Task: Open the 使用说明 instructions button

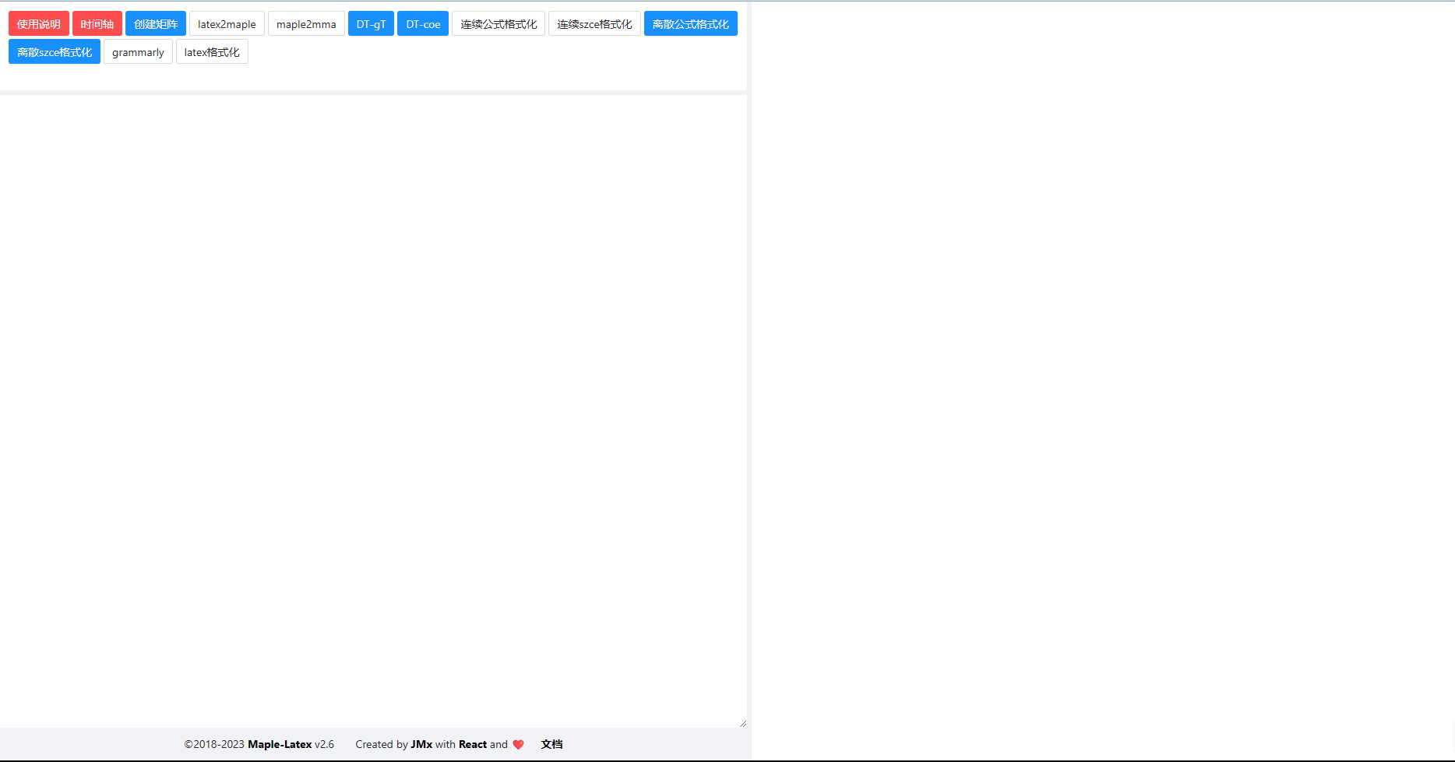Action: [39, 24]
